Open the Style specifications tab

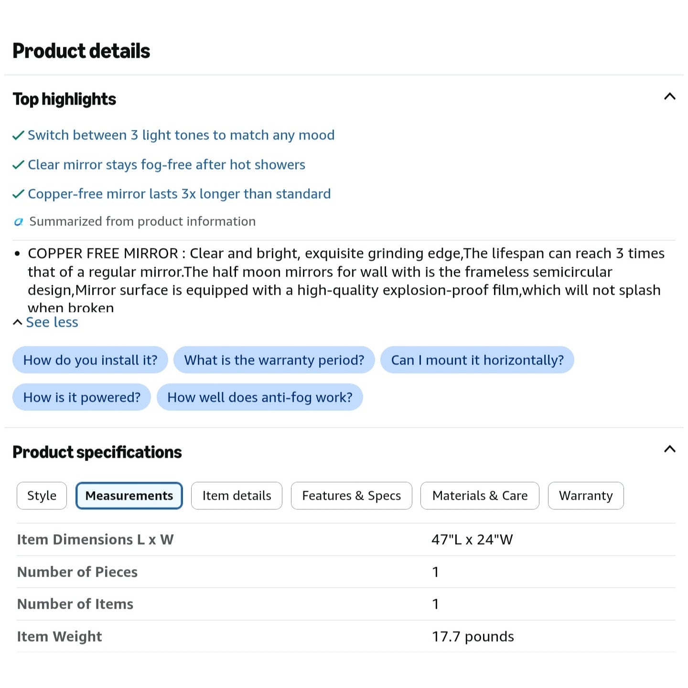pyautogui.click(x=42, y=495)
